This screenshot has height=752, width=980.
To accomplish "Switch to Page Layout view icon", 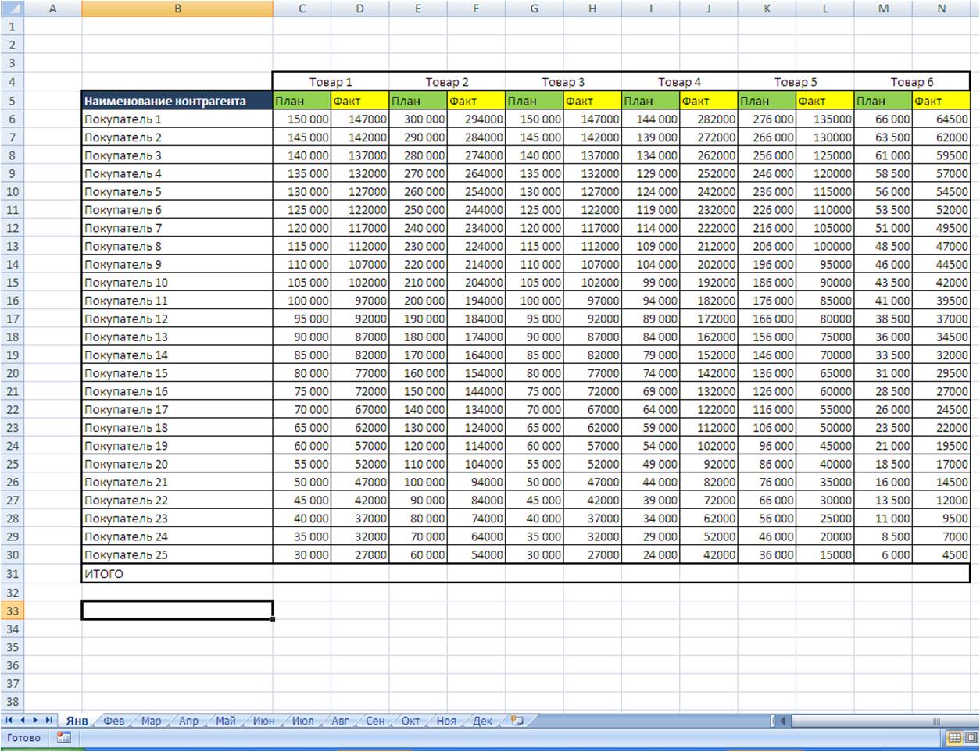I will [971, 737].
